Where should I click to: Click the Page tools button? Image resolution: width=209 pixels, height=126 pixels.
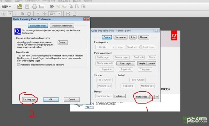[126, 69]
